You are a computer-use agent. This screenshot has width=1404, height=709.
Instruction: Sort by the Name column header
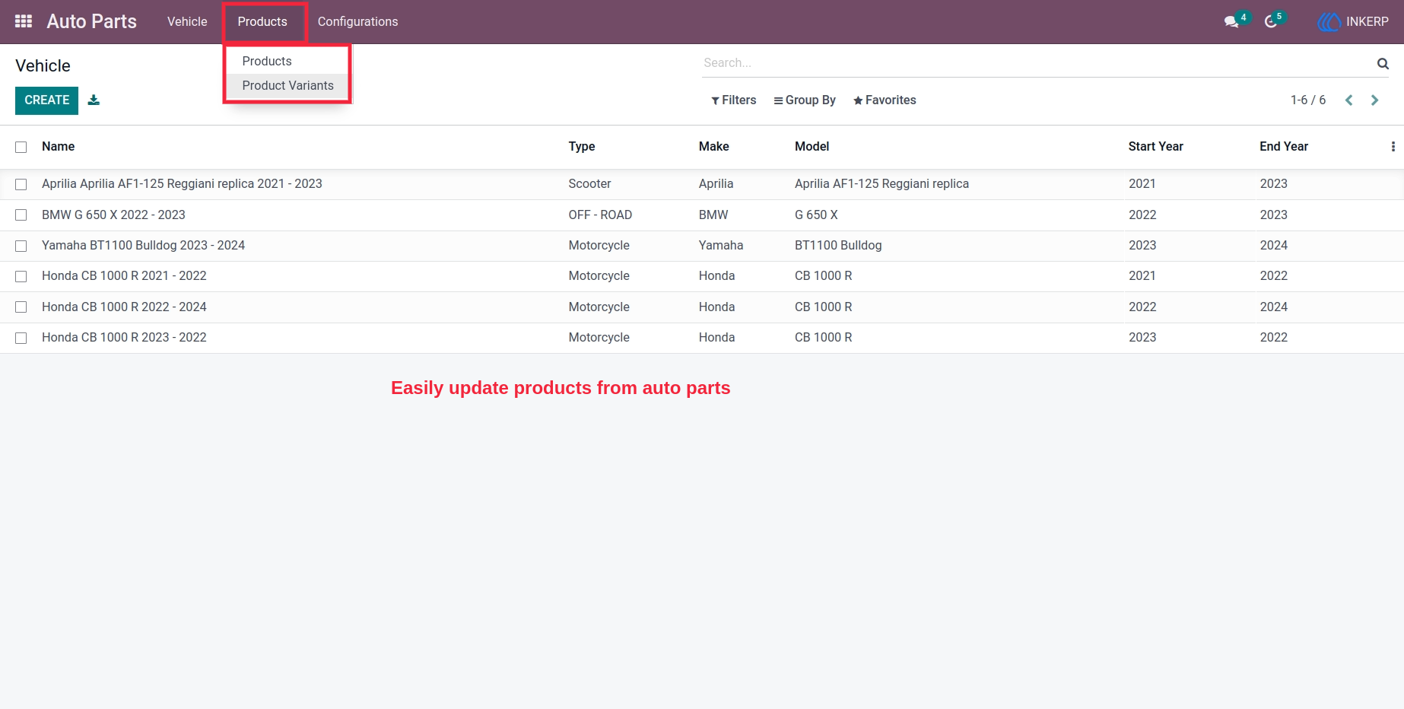click(x=59, y=147)
